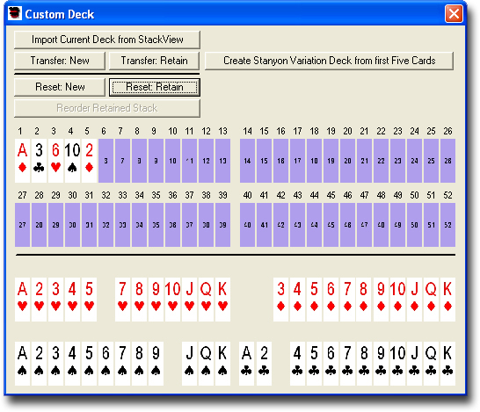Click the Transfer: Retain button
Image resolution: width=480 pixels, height=412 pixels.
155,61
